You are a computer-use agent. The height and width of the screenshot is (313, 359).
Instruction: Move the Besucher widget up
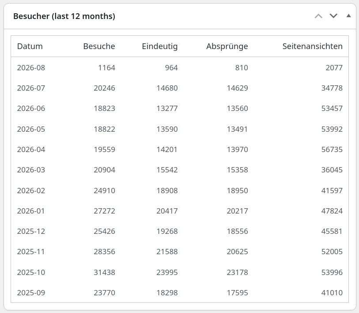pyautogui.click(x=318, y=16)
